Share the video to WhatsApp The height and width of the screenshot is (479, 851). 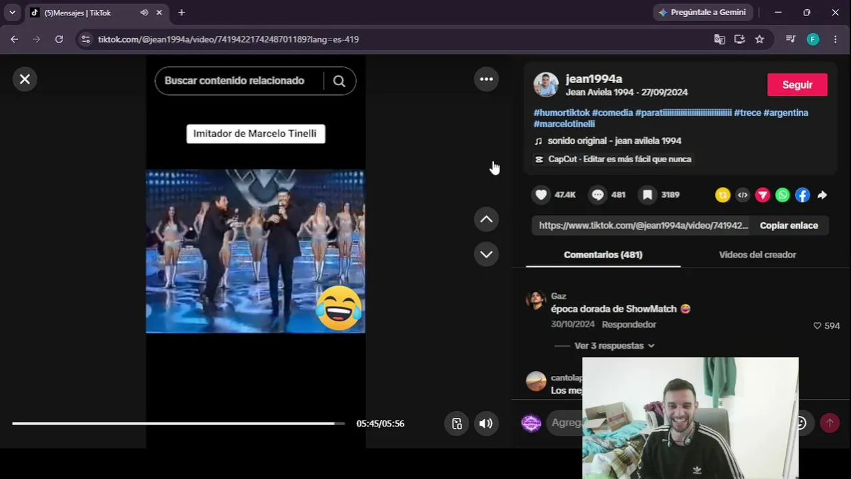782,195
